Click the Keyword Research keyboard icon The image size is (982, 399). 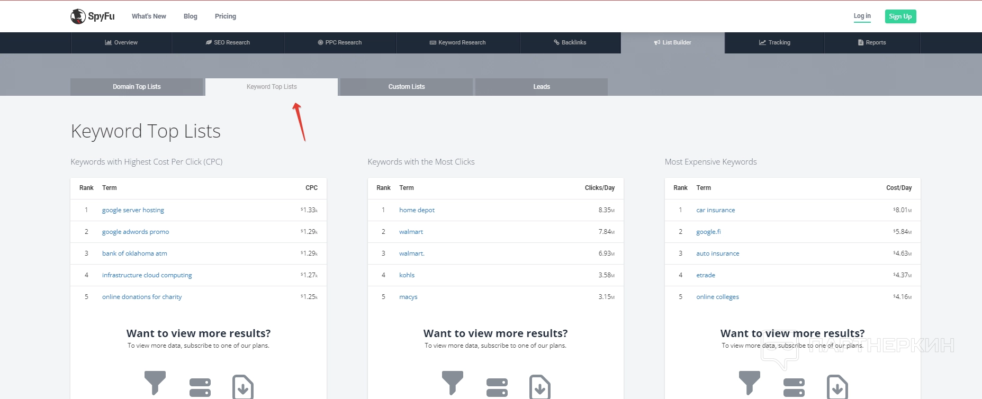click(433, 42)
